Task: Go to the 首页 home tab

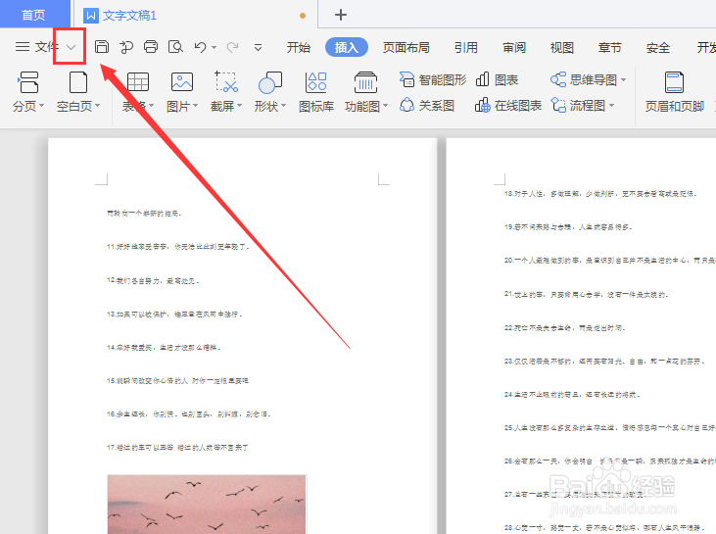Action: pos(33,15)
